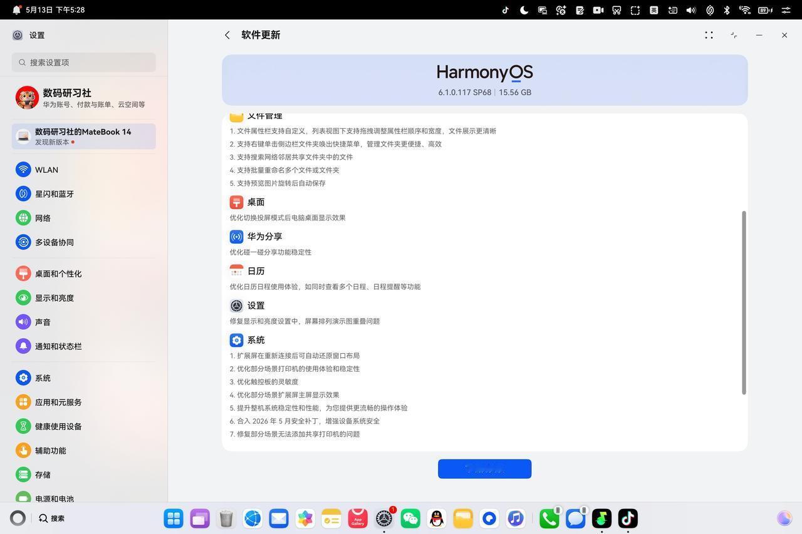Open Bluetooth status icon
Screen dimensions: 802x534
tap(727, 10)
